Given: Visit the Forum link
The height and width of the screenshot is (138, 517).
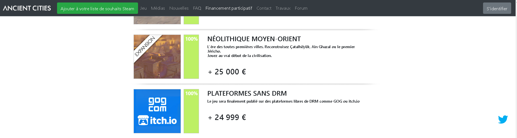Looking at the screenshot, I should coord(301,8).
